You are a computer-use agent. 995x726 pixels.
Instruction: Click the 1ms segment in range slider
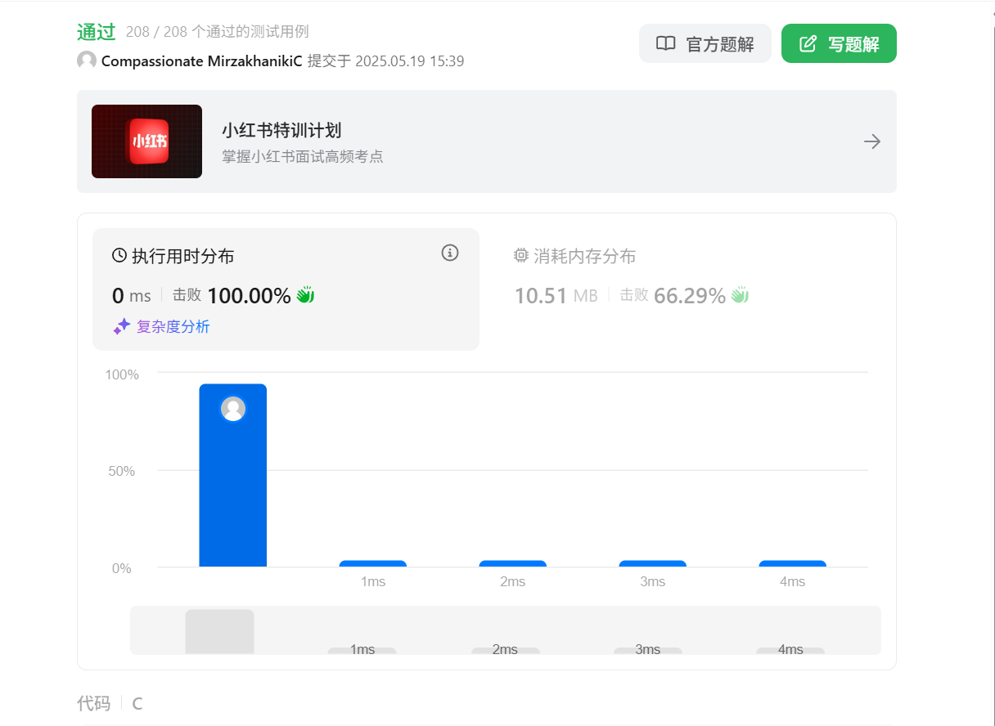coord(362,650)
